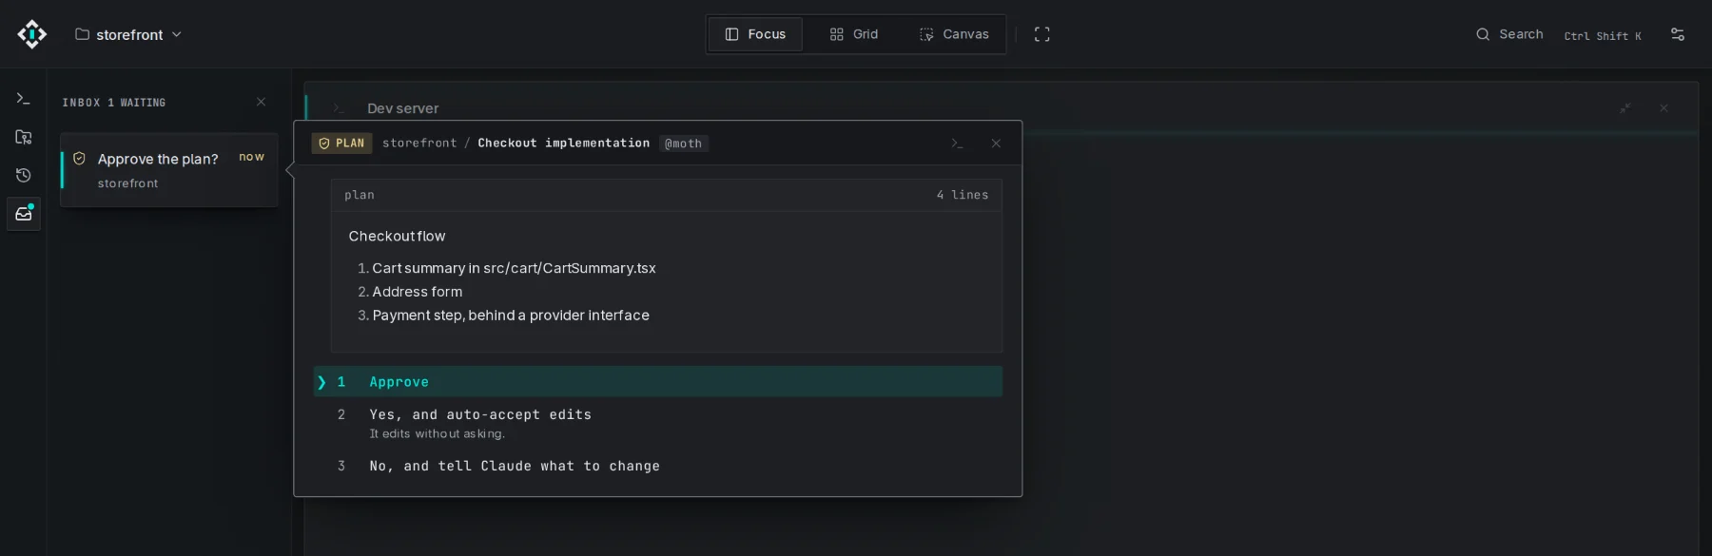Close the Dev server pane

click(1663, 108)
